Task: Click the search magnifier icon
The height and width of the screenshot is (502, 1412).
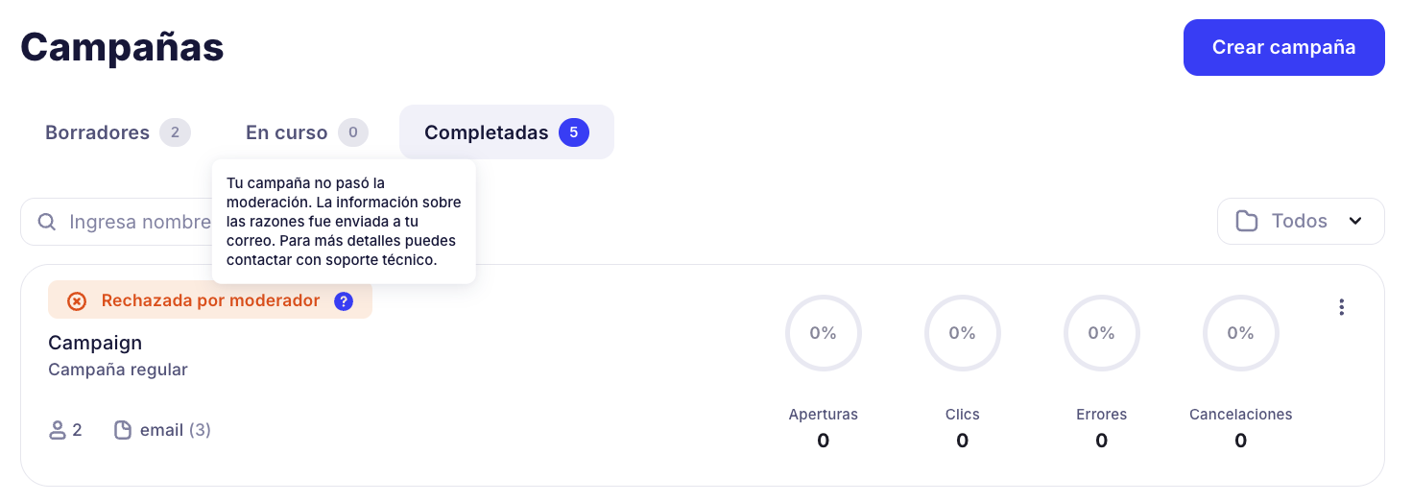Action: coord(46,222)
